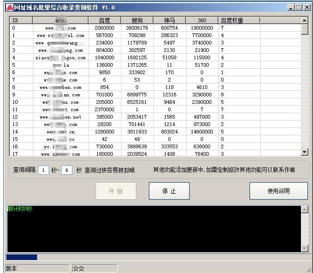The width and height of the screenshot is (313, 273).
Task: Select row 12 domain ending en.net
Action: (x=60, y=117)
